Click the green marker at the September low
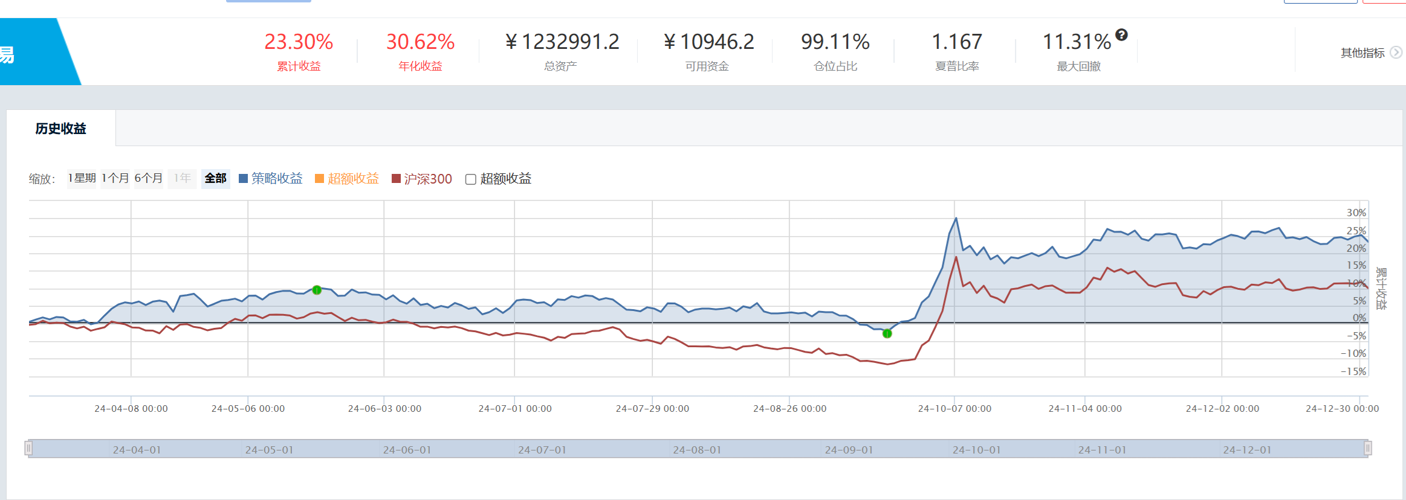The image size is (1406, 500). click(887, 333)
